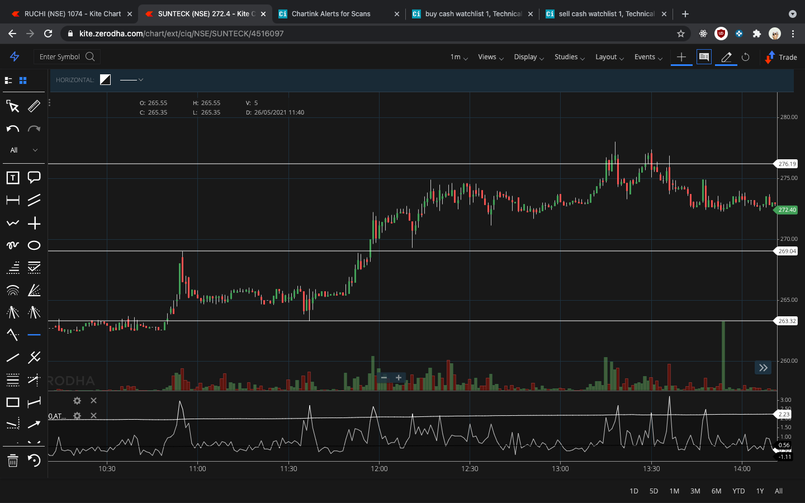Image resolution: width=805 pixels, height=503 pixels.
Task: Open the HORIZONTAL line color swatch
Action: coord(105,79)
